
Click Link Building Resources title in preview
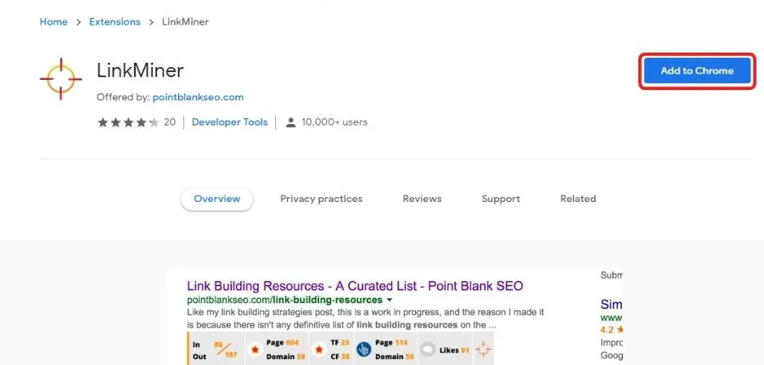pyautogui.click(x=355, y=285)
